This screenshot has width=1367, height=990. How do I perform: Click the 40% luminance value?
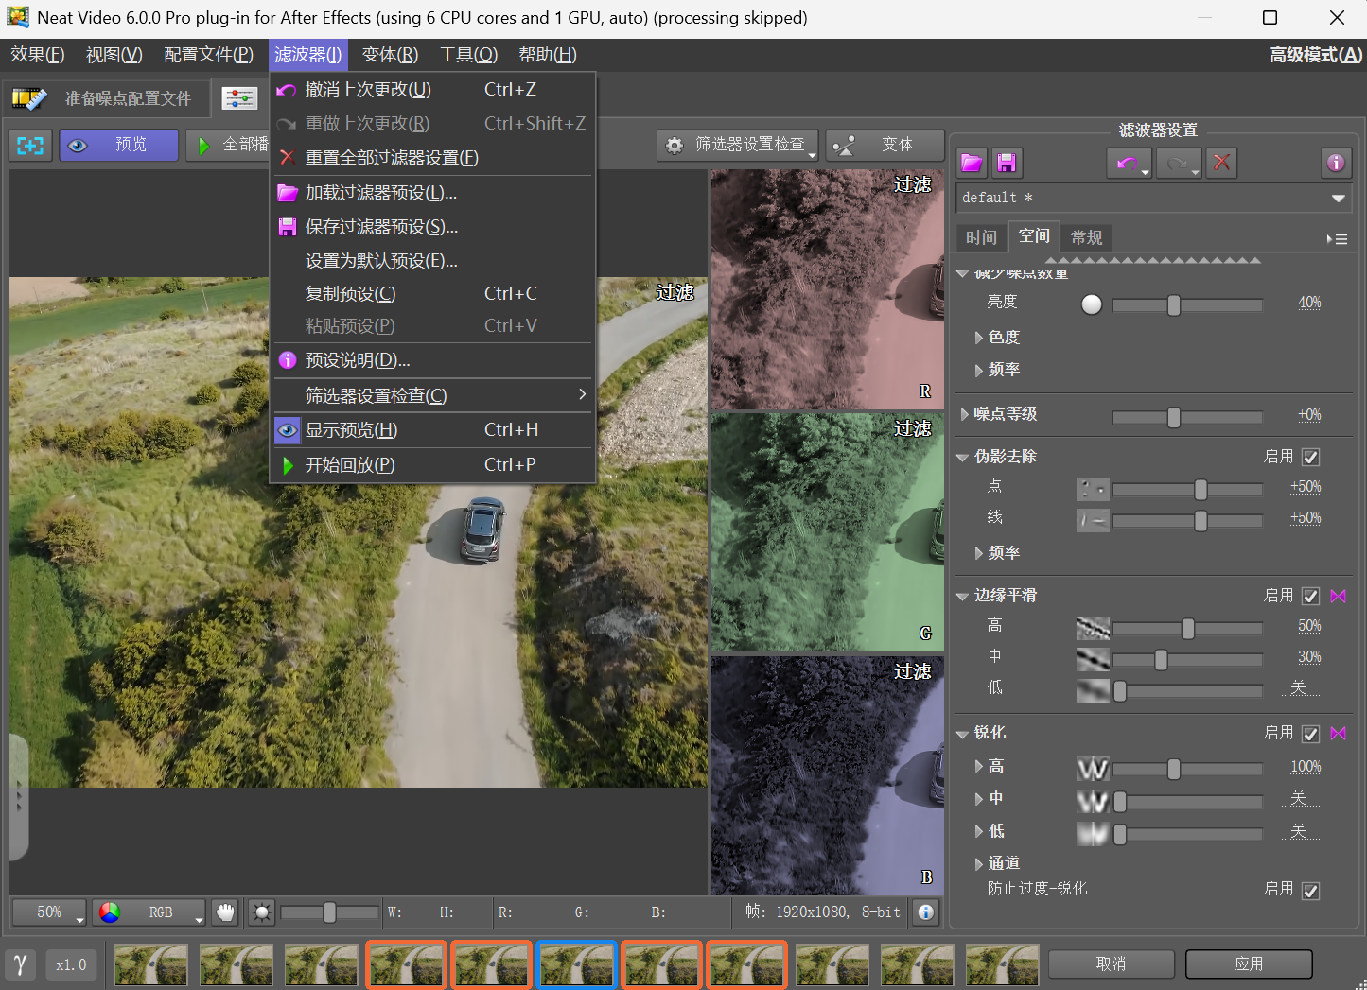click(x=1309, y=303)
